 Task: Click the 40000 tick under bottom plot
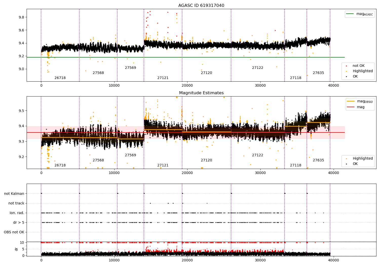click(x=333, y=260)
